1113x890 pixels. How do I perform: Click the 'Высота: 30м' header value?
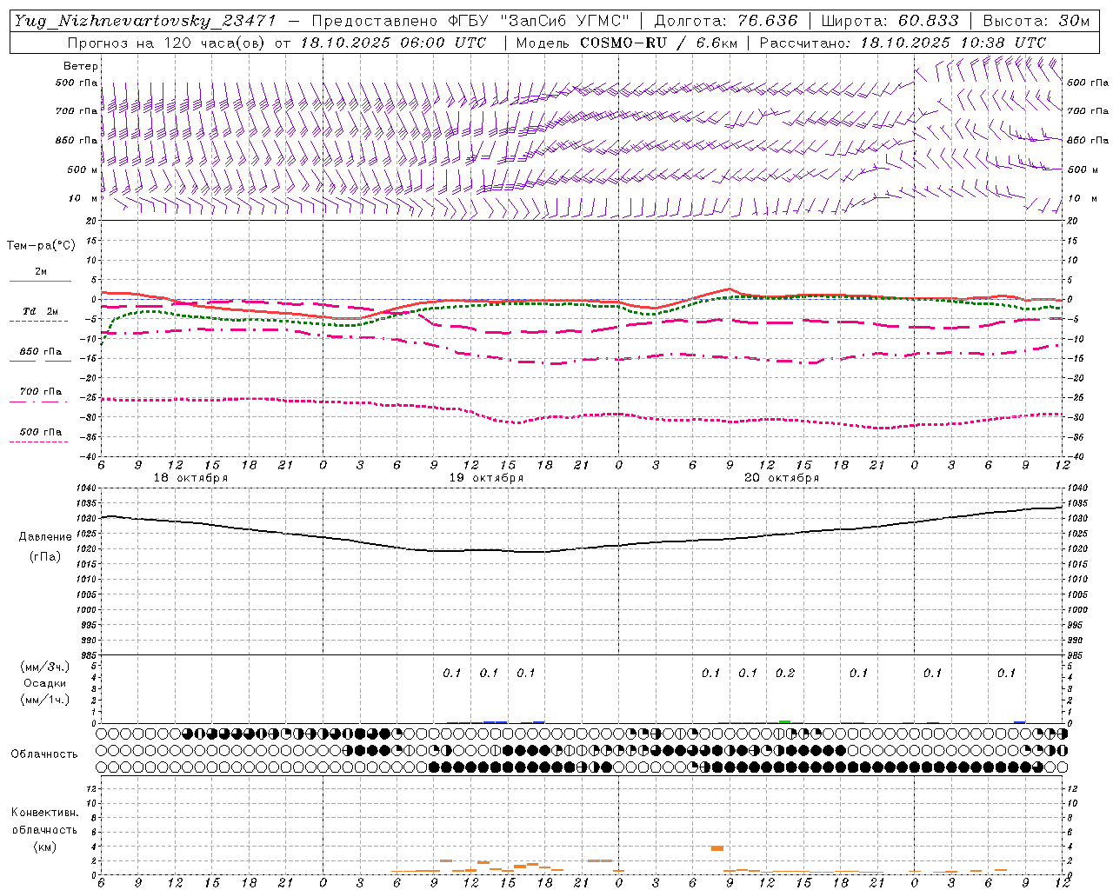pos(1036,21)
